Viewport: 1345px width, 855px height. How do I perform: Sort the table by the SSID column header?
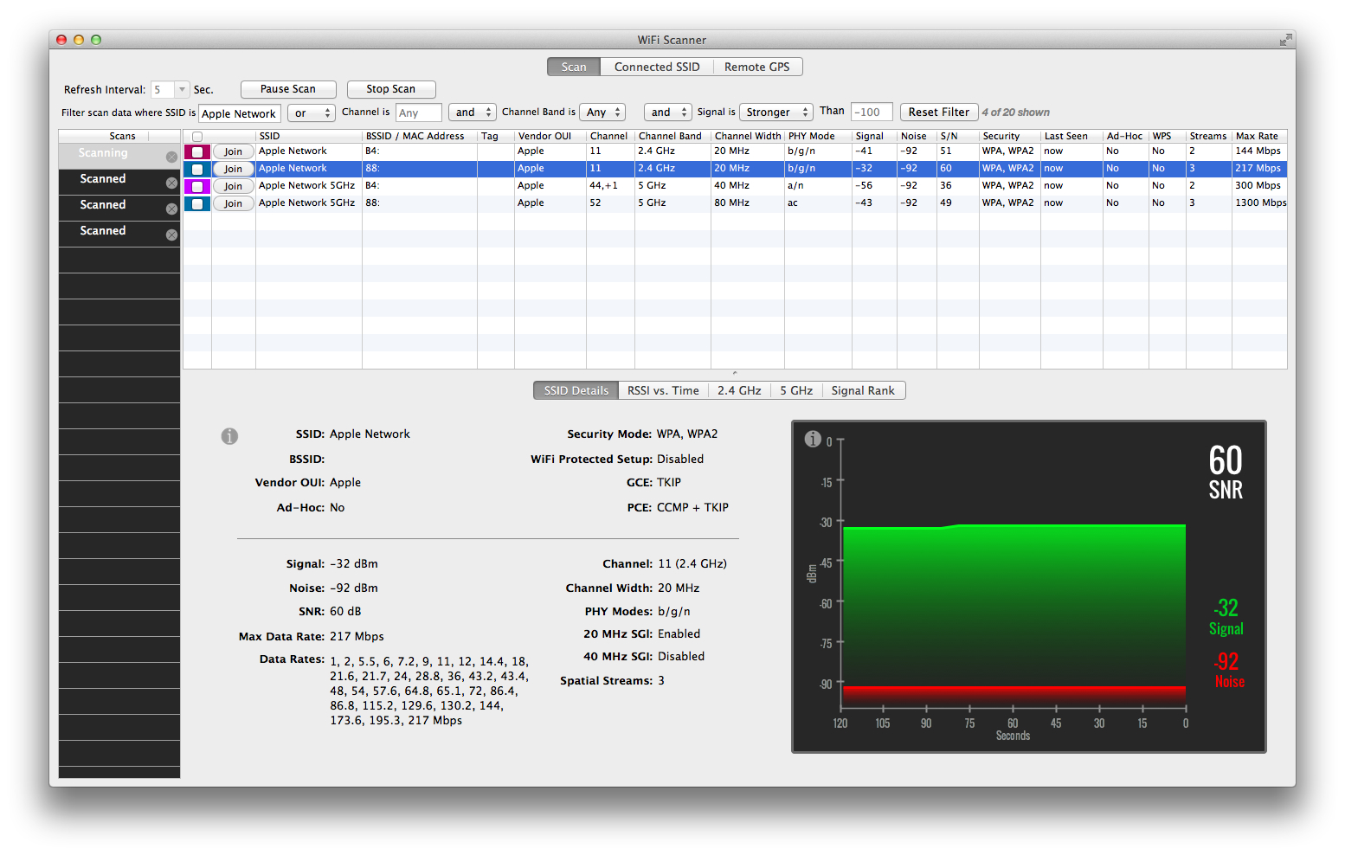pyautogui.click(x=309, y=136)
